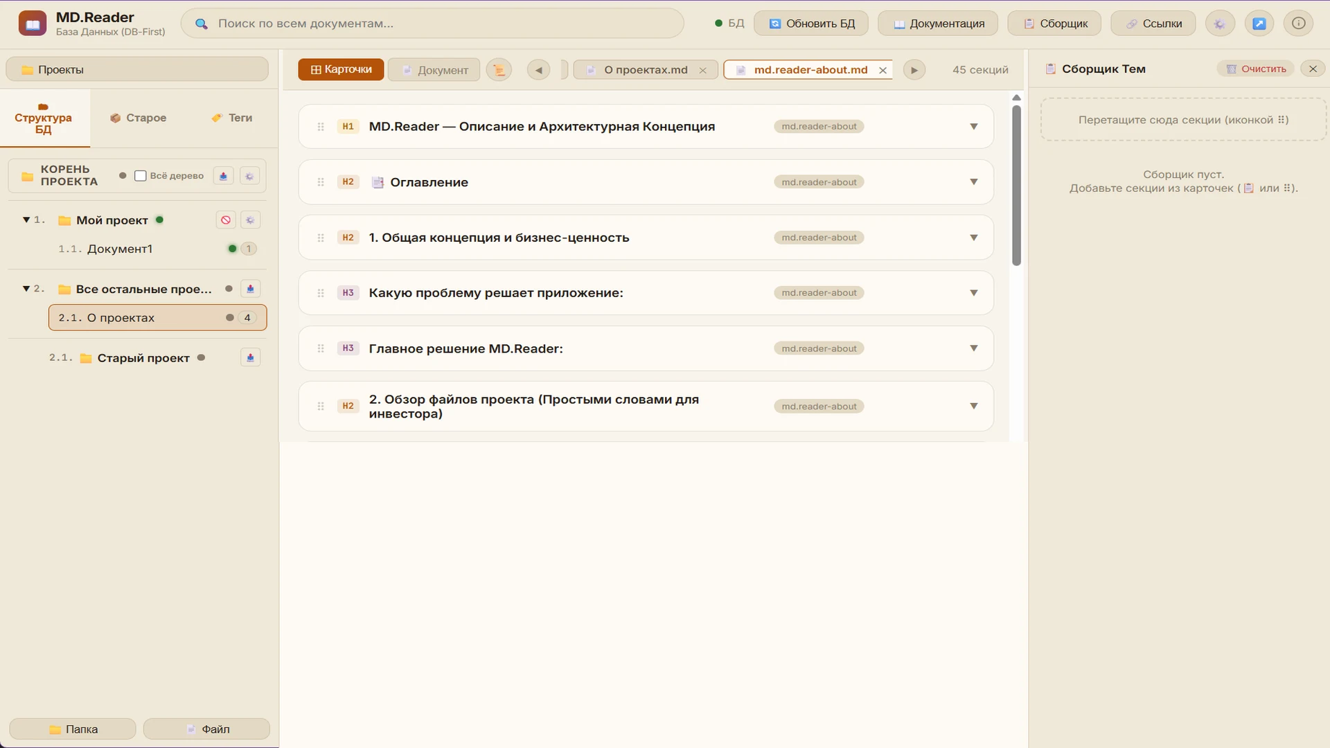The image size is (1330, 748).
Task: Click red prohibit icon beside Мой проект
Action: point(226,220)
